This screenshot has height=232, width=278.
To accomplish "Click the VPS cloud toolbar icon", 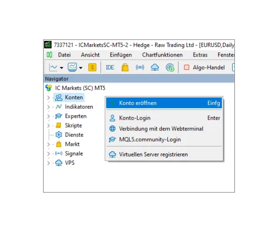I will click(x=155, y=67).
